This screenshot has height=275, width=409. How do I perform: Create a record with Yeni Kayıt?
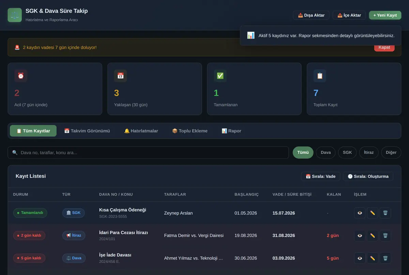click(x=385, y=15)
